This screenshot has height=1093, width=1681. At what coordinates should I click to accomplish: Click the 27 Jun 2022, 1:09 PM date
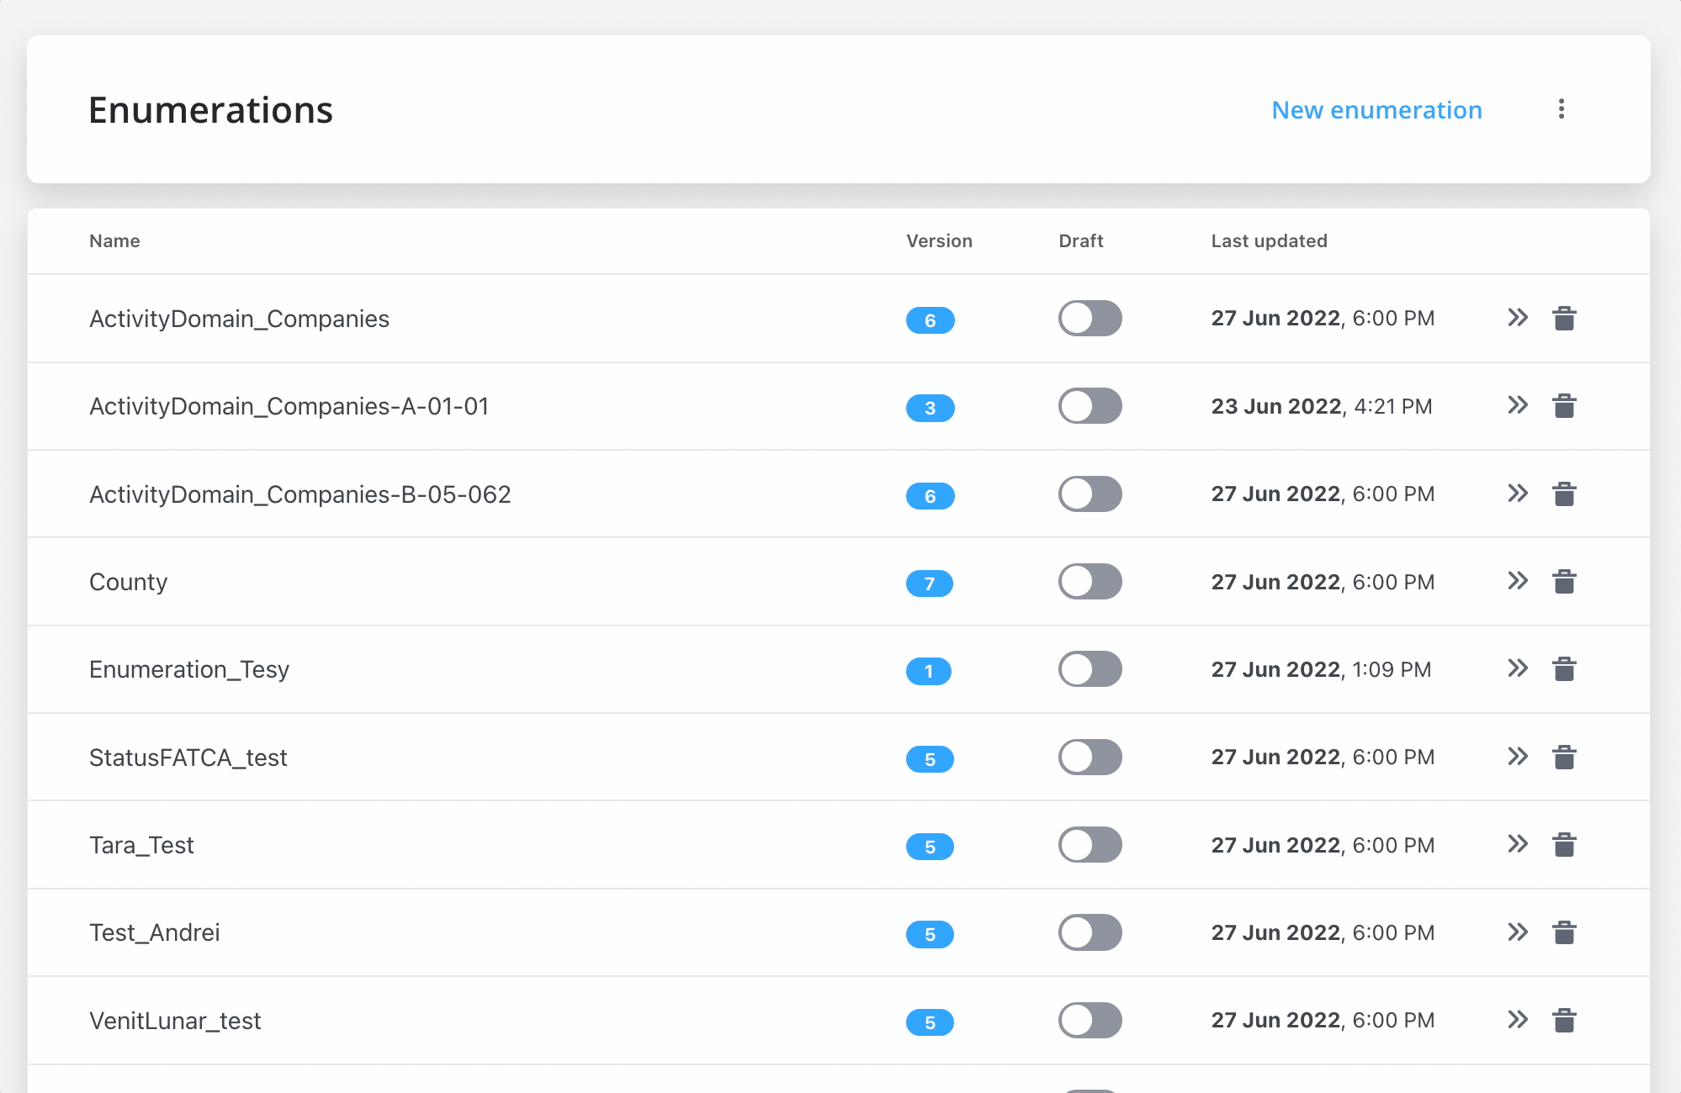(1321, 670)
